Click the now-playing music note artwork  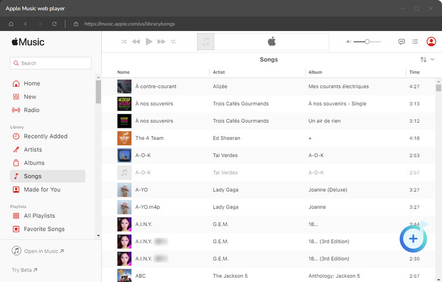click(206, 41)
